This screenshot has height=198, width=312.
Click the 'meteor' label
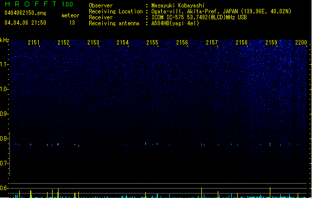pyautogui.click(x=70, y=15)
